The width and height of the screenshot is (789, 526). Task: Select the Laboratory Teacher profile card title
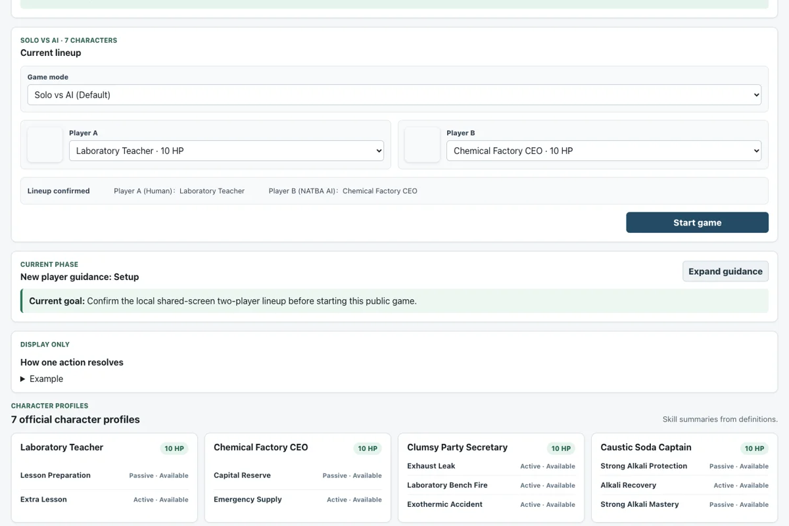tap(62, 447)
